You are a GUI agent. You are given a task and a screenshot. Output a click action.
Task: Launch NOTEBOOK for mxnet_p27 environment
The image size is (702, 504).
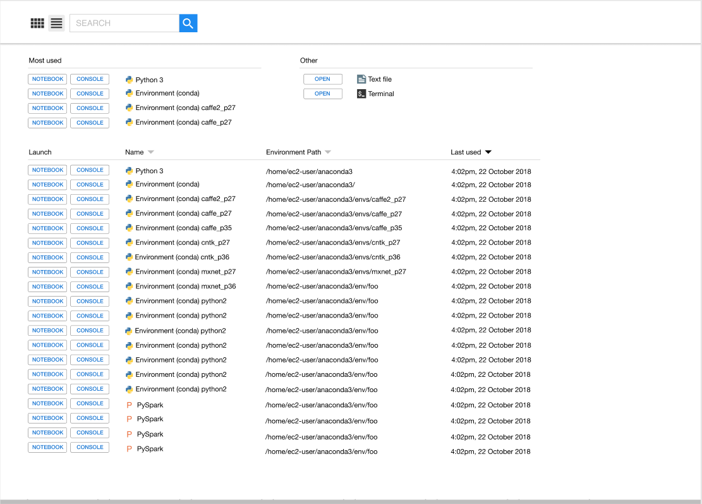point(47,273)
